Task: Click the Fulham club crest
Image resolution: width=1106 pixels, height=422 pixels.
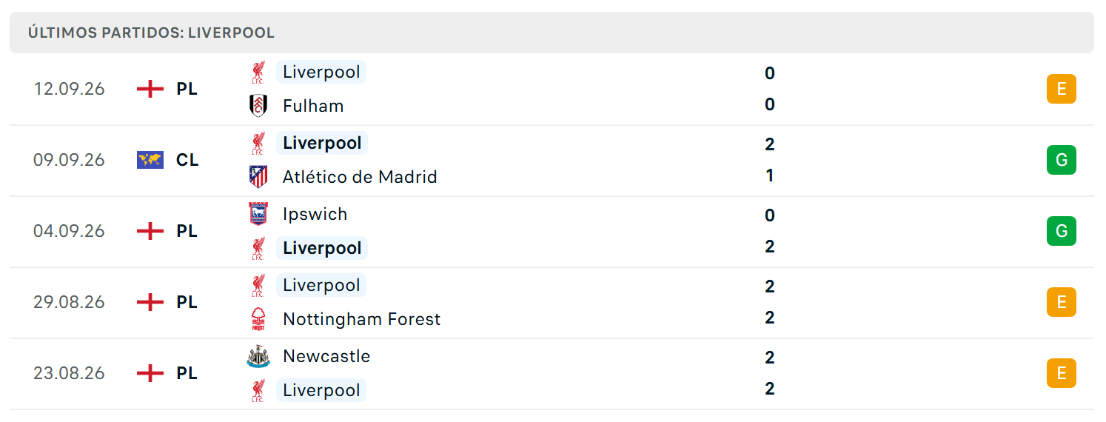Action: pos(258,106)
